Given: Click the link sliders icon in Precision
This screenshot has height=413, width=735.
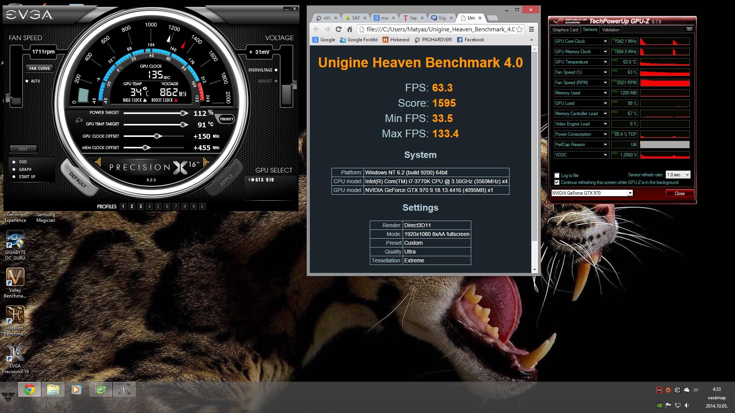Looking at the screenshot, I should (79, 120).
